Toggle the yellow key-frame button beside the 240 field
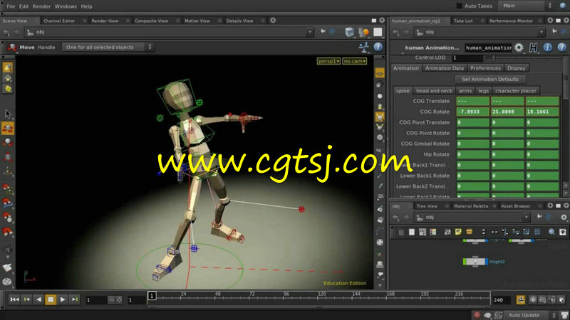The height and width of the screenshot is (320, 570). pyautogui.click(x=521, y=299)
